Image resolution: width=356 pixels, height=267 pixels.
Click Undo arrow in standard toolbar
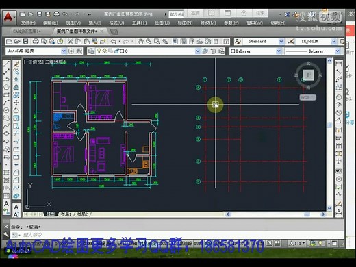point(114,41)
